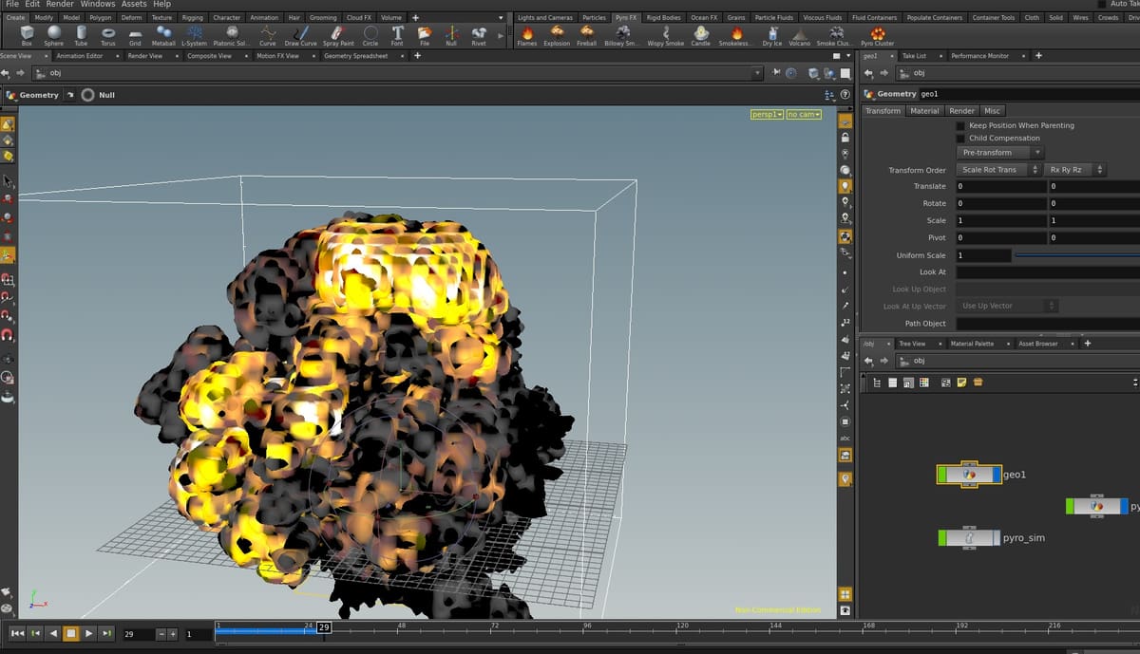Image resolution: width=1140 pixels, height=654 pixels.
Task: Play the timeline forward
Action: (x=88, y=633)
